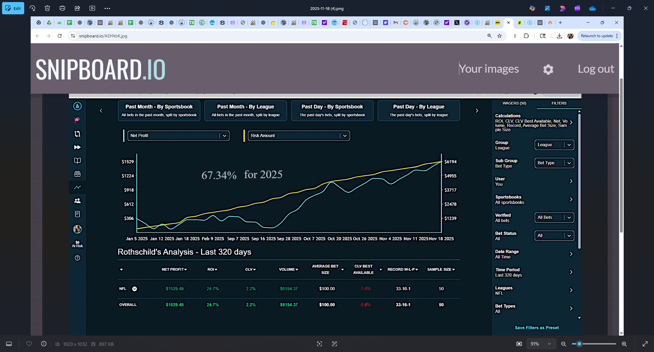Viewport: 654px width, 352px height.
Task: Click the trash delete icon in photo viewer
Action: pos(47,8)
